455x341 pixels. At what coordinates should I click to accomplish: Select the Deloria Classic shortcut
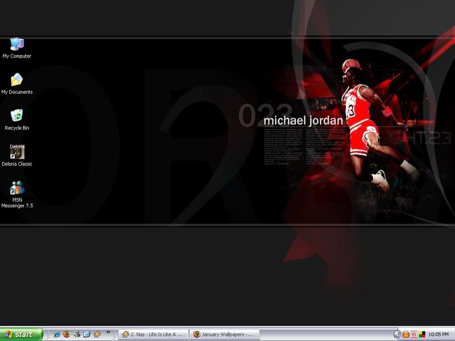click(17, 156)
